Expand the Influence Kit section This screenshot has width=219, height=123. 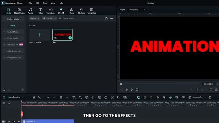[x=13, y=45]
